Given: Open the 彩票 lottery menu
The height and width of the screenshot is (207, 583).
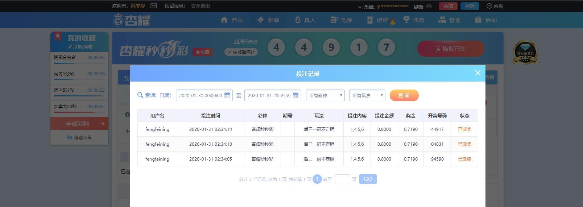Looking at the screenshot, I should [x=268, y=20].
